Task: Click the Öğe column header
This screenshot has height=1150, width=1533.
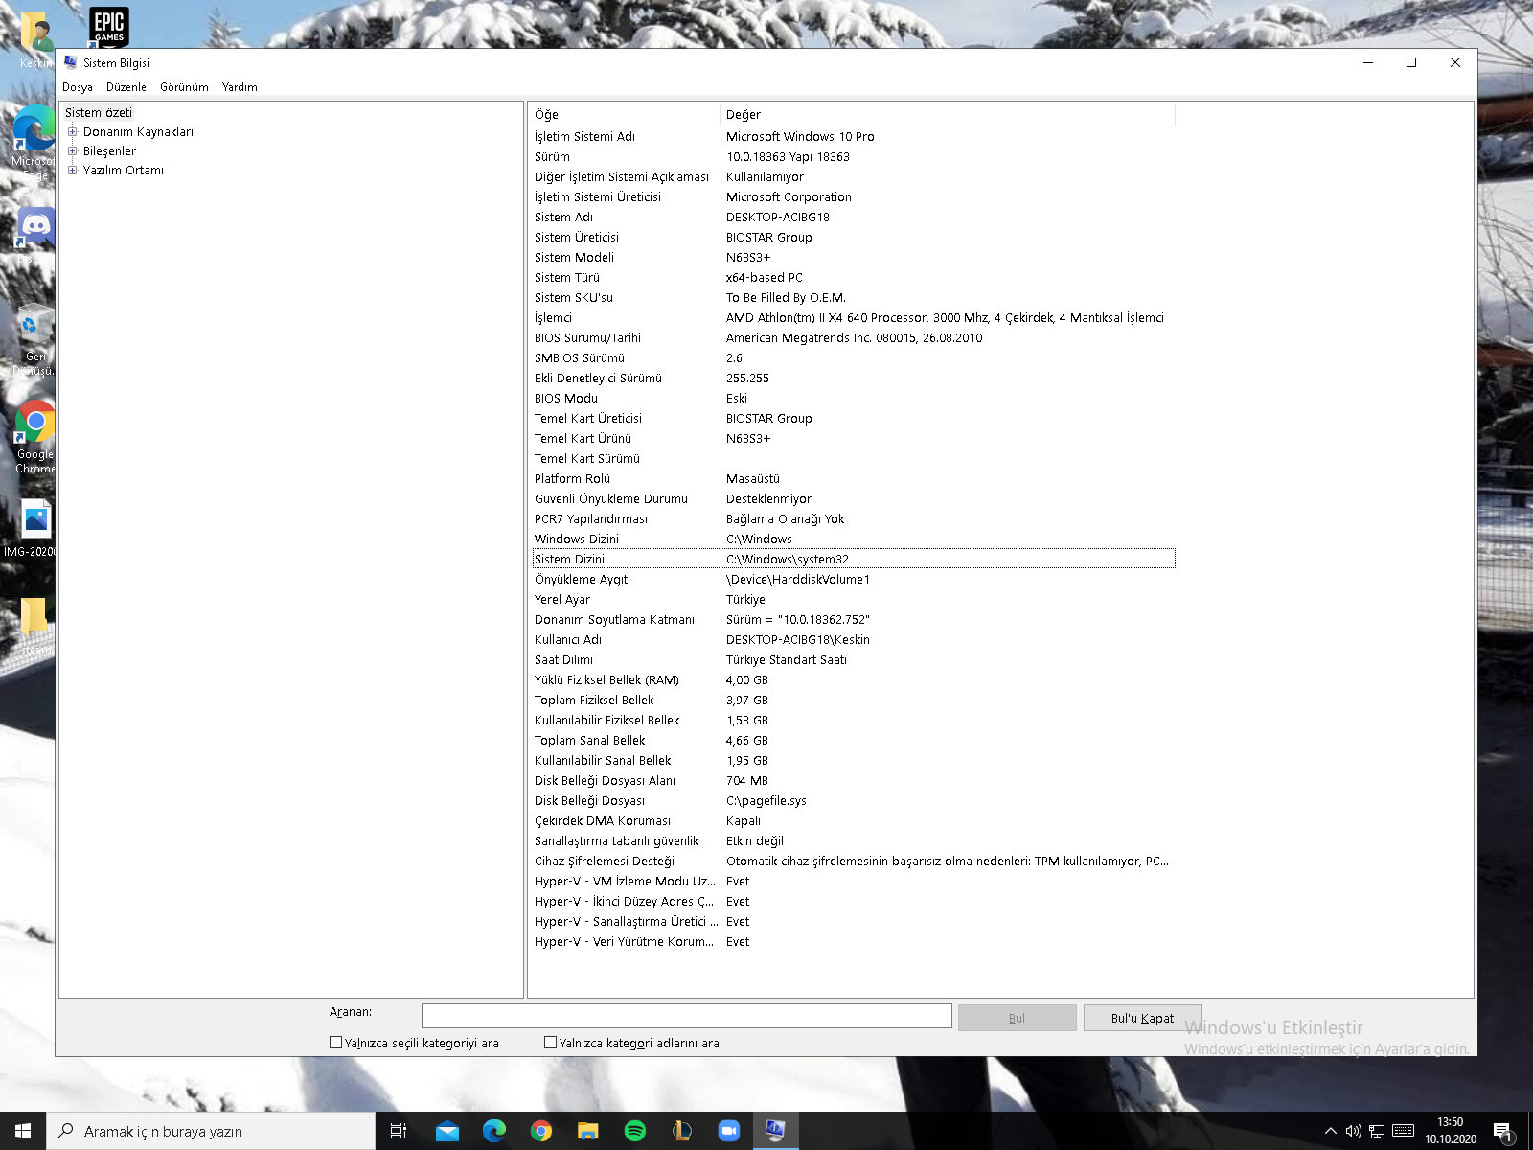Action: click(624, 114)
